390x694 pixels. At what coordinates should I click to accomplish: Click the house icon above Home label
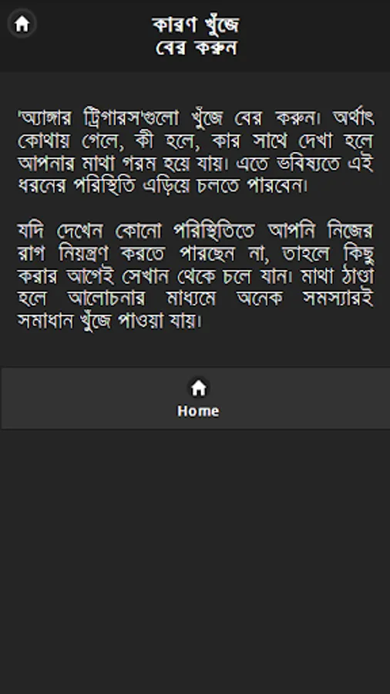(199, 388)
